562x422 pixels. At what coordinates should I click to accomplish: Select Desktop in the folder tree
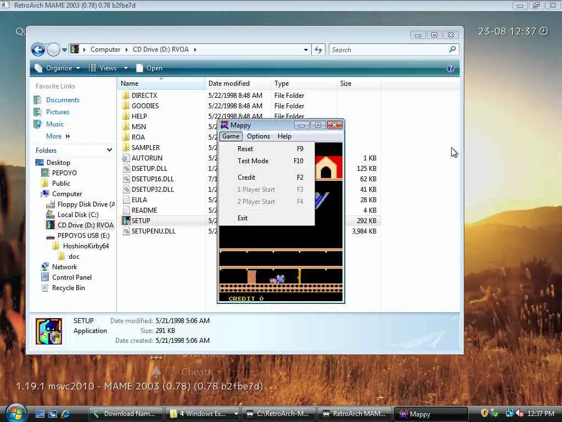pos(58,163)
